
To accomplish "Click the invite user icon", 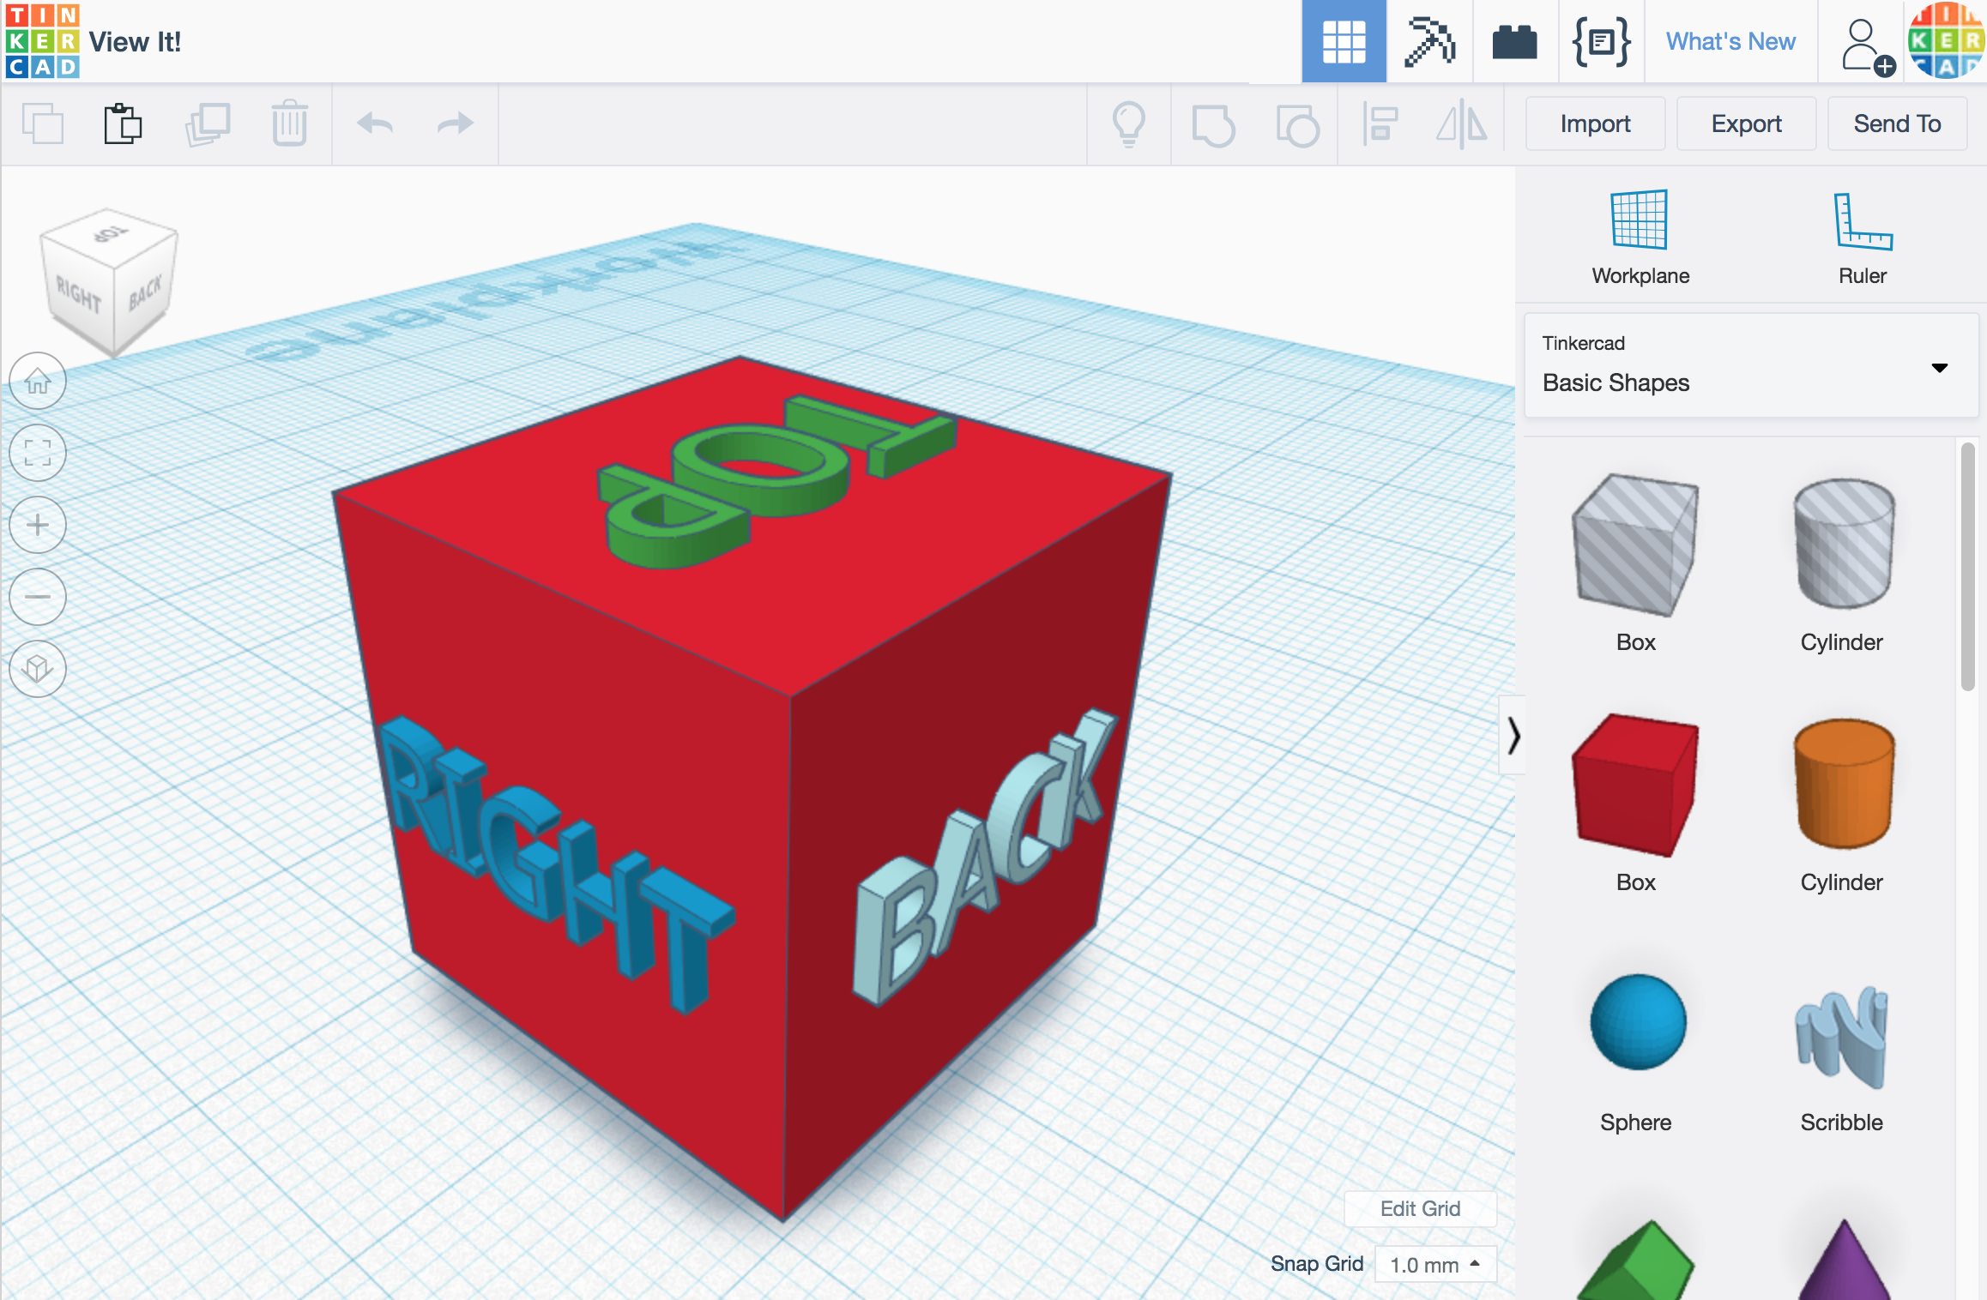I will pos(1867,47).
